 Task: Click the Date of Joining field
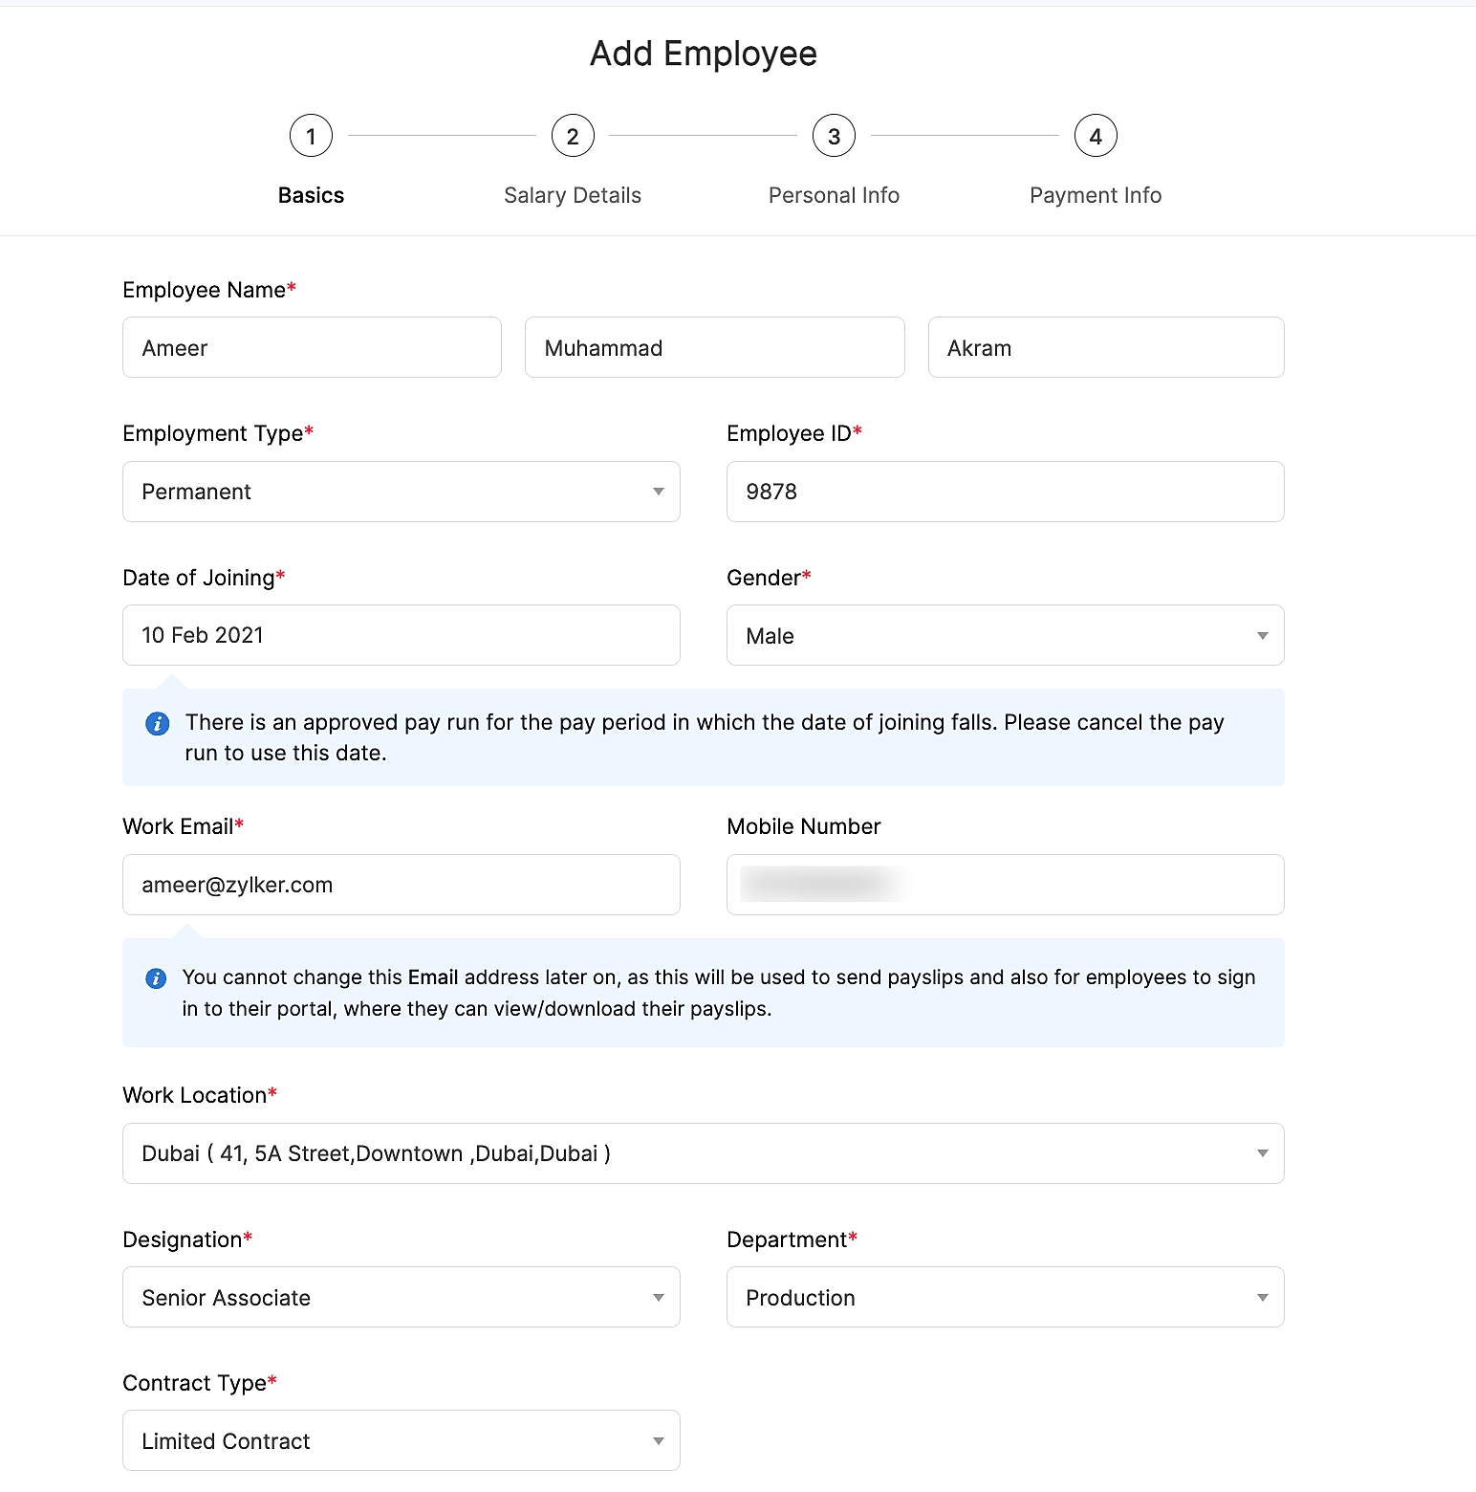point(402,636)
